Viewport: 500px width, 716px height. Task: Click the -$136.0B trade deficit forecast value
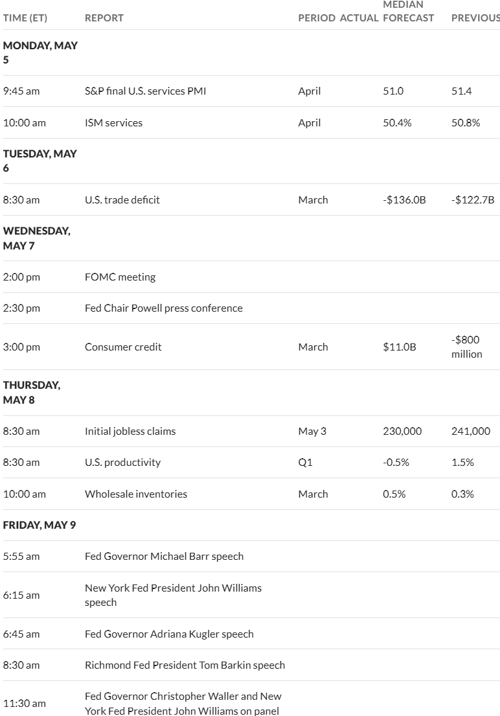point(404,200)
